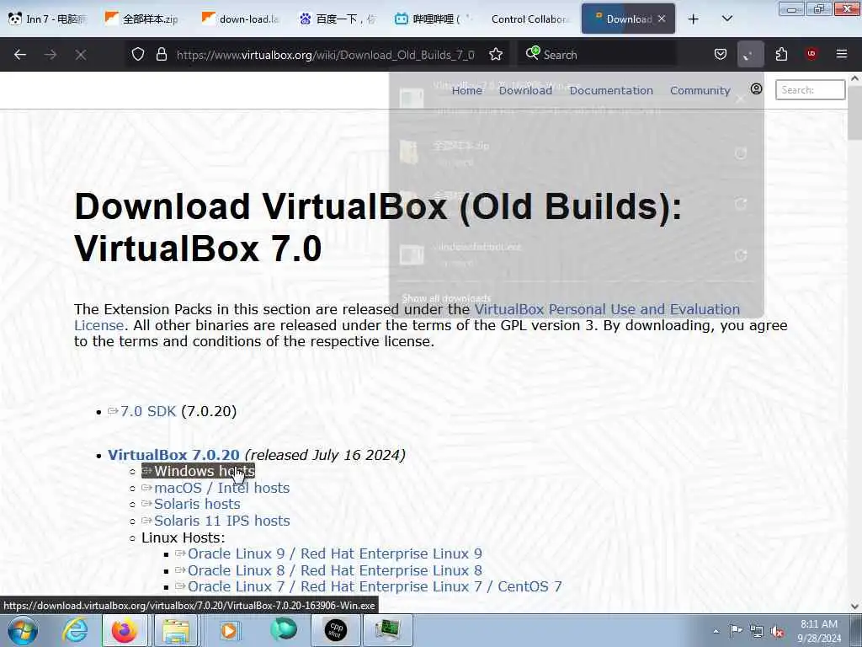The image size is (862, 647).
Task: Launch Internet Explorer from the taskbar
Action: pyautogui.click(x=75, y=630)
